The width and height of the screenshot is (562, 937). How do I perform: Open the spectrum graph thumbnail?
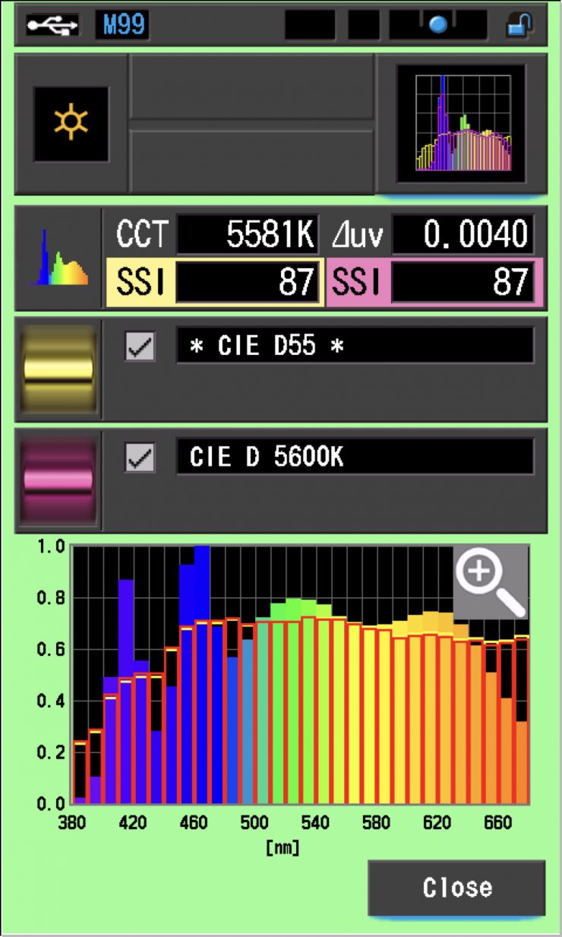(x=461, y=123)
